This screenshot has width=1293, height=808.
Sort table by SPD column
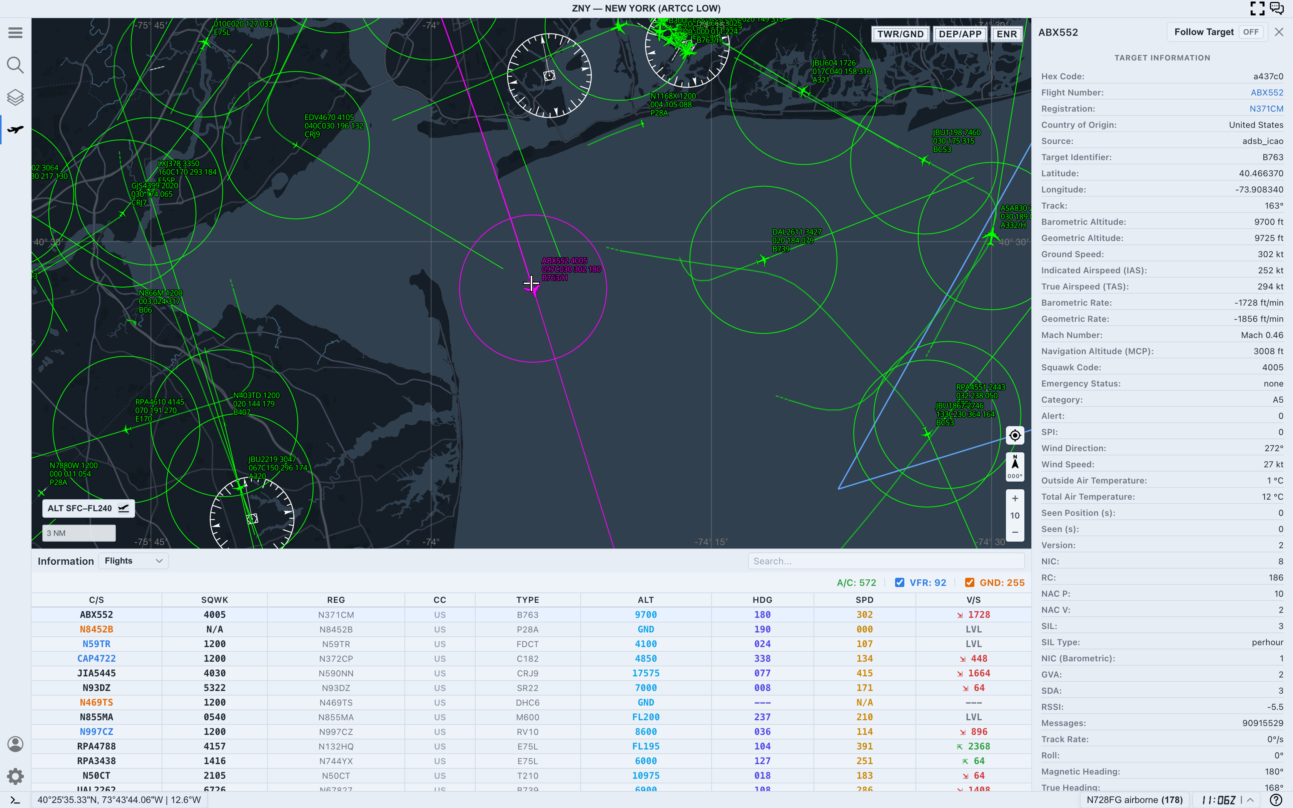[865, 600]
